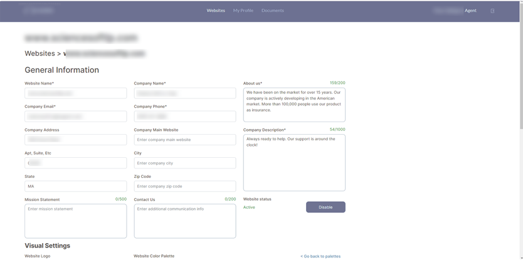Focus the Mission Statement text area
This screenshot has height=260, width=523.
click(x=75, y=221)
